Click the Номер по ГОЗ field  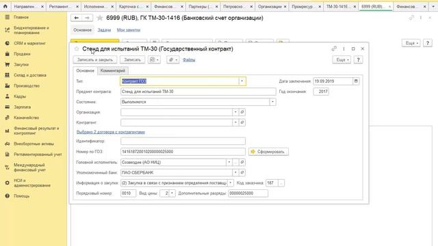[183, 152]
